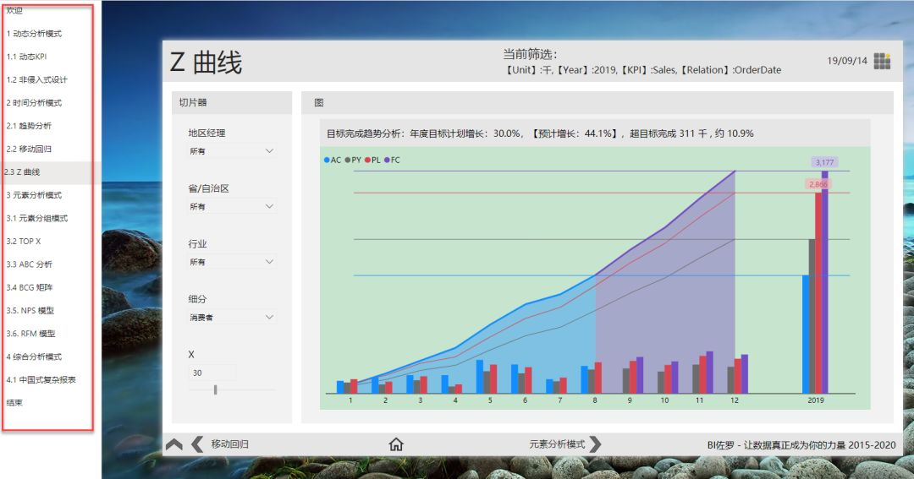
Task: Click the PY legend marker
Action: (x=348, y=160)
